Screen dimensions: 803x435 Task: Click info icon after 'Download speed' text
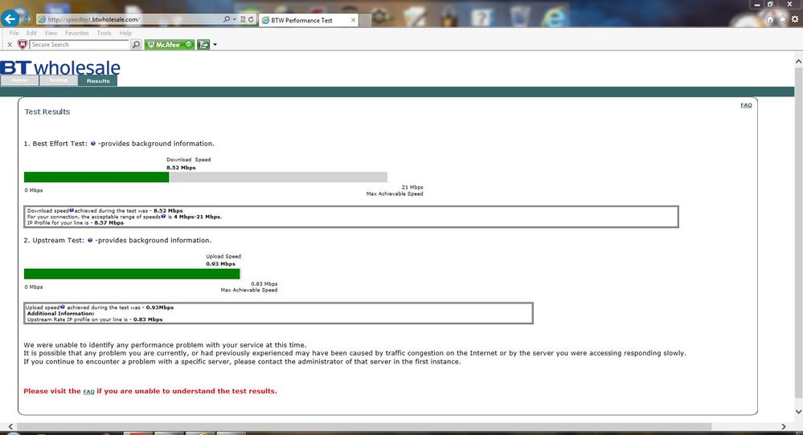coord(72,210)
